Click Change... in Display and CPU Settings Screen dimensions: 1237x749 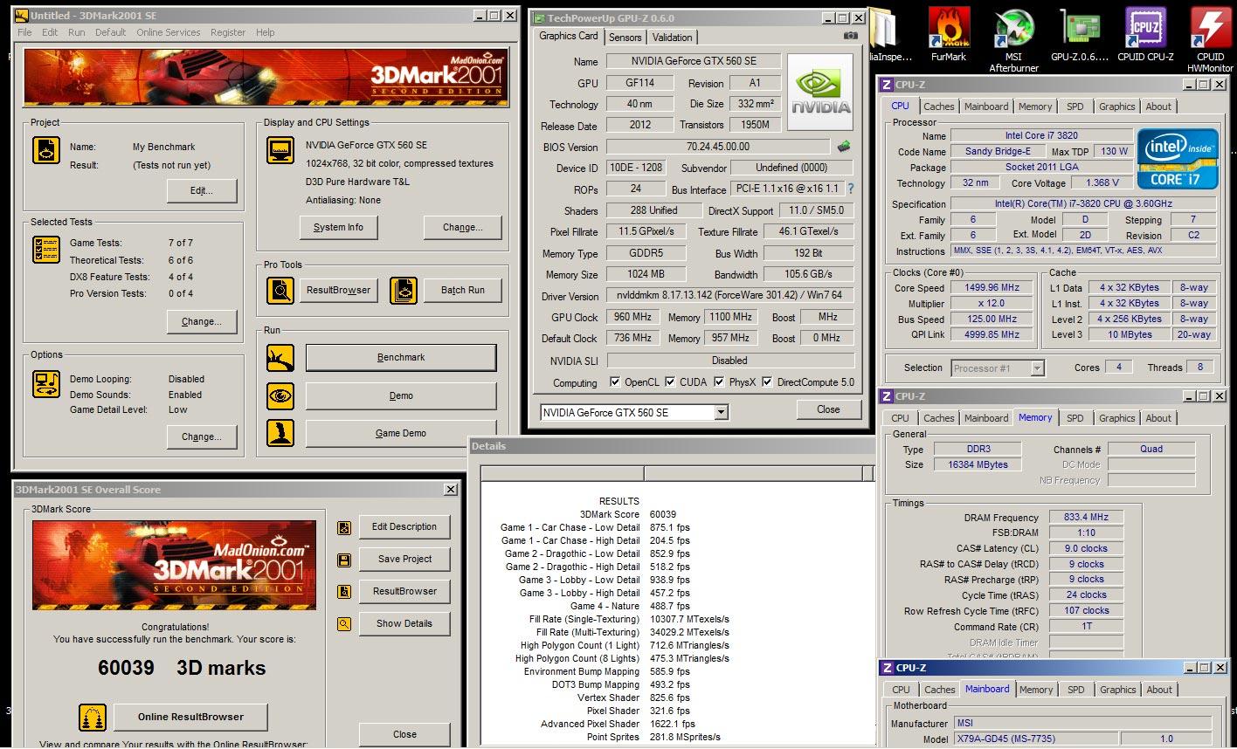pos(463,227)
